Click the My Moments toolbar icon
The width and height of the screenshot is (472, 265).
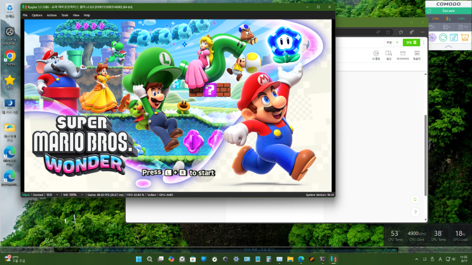pos(376,55)
